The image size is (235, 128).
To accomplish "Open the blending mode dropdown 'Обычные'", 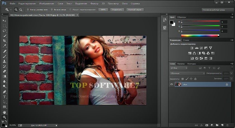I will click(187, 73).
